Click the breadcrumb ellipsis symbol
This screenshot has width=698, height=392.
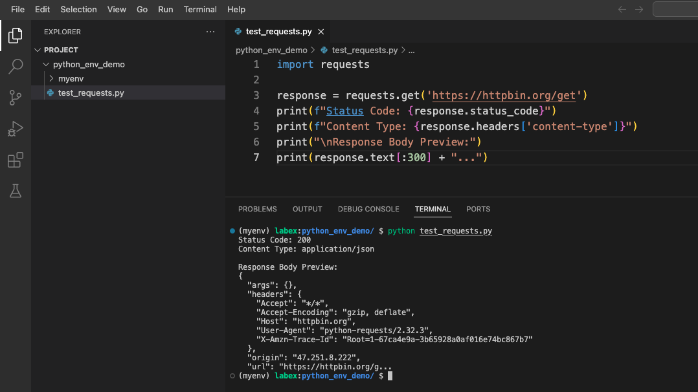pos(412,50)
